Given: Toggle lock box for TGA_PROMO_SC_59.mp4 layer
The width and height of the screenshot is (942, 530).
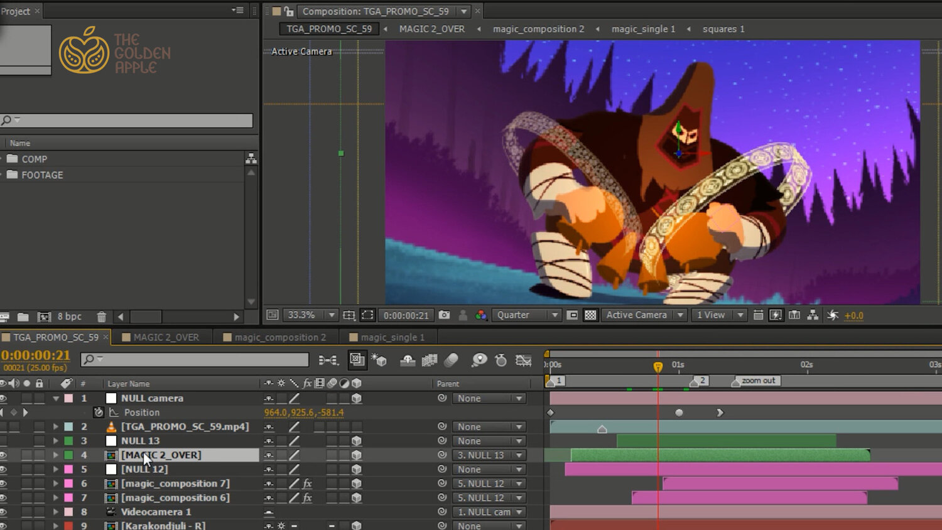Looking at the screenshot, I should point(40,427).
